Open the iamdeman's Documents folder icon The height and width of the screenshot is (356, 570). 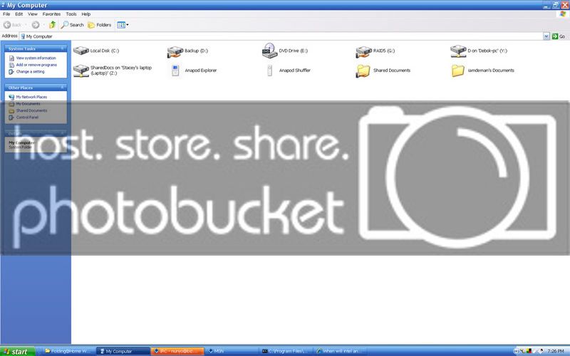[458, 70]
